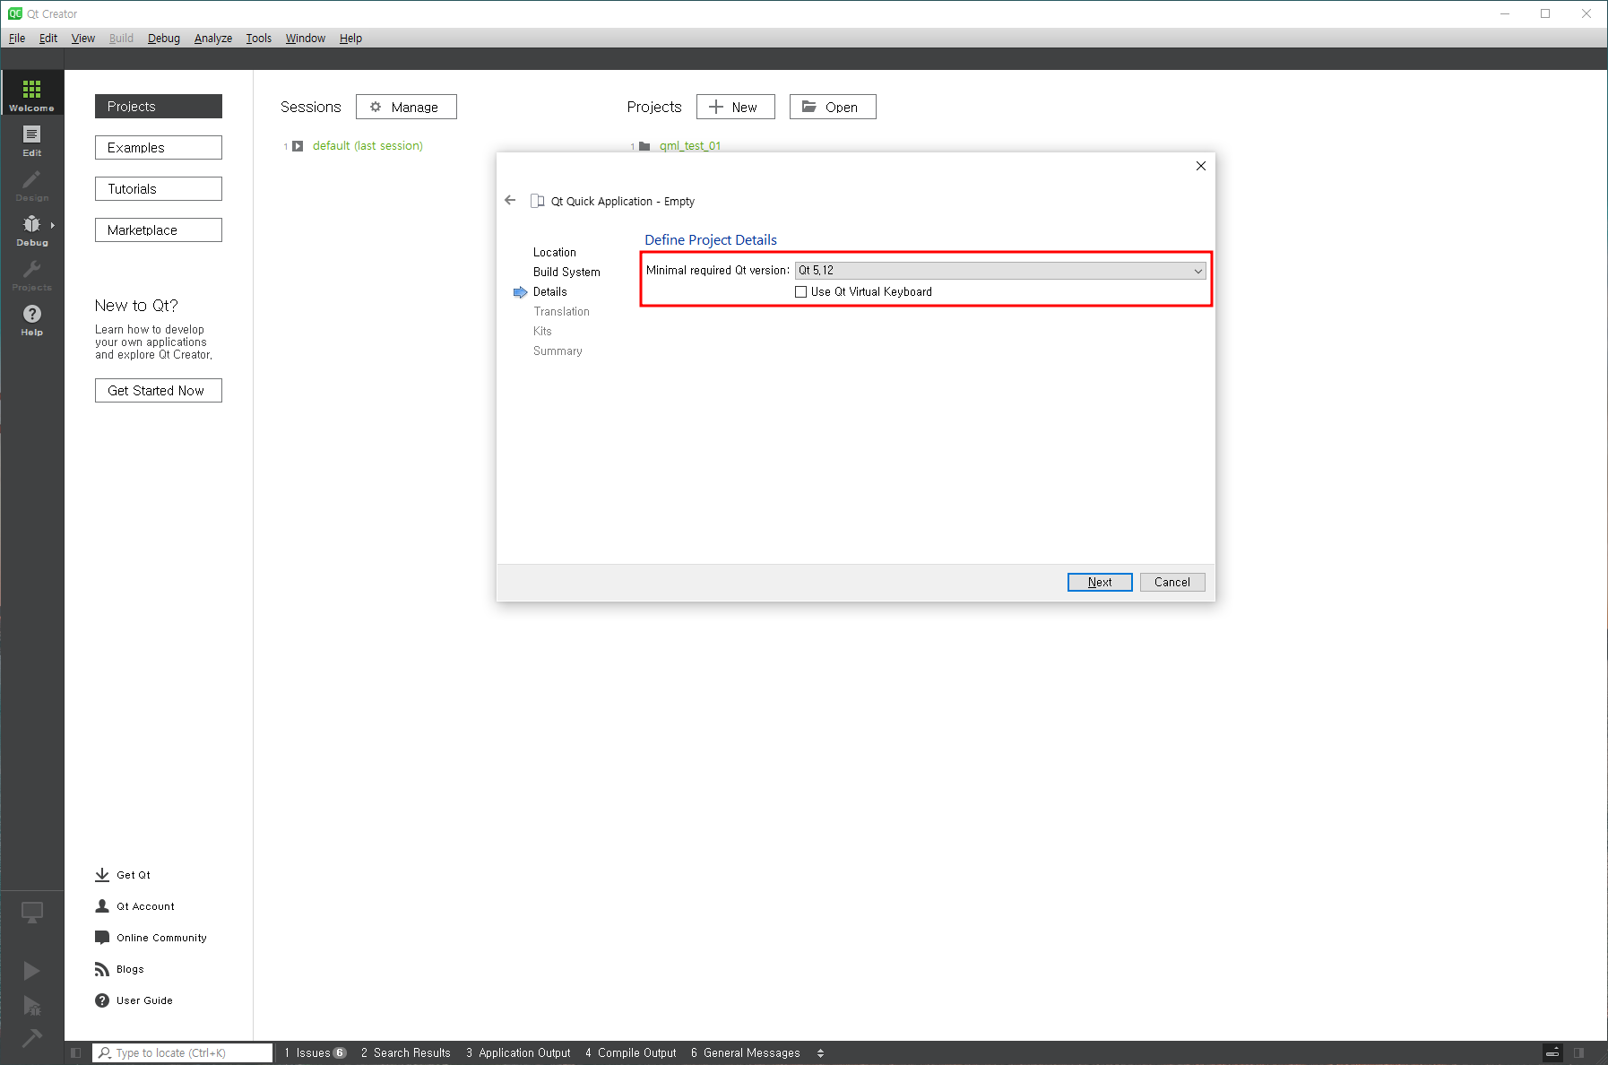Viewport: 1608px width, 1065px height.
Task: Open Compile Output pane
Action: point(631,1052)
